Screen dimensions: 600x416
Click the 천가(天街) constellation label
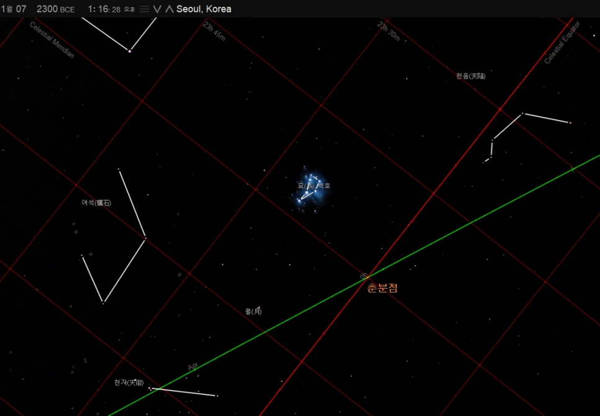[129, 382]
